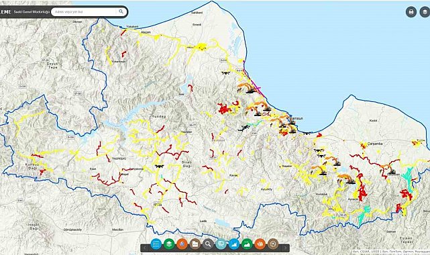
Task: Click the print icon at top right
Action: point(411,12)
